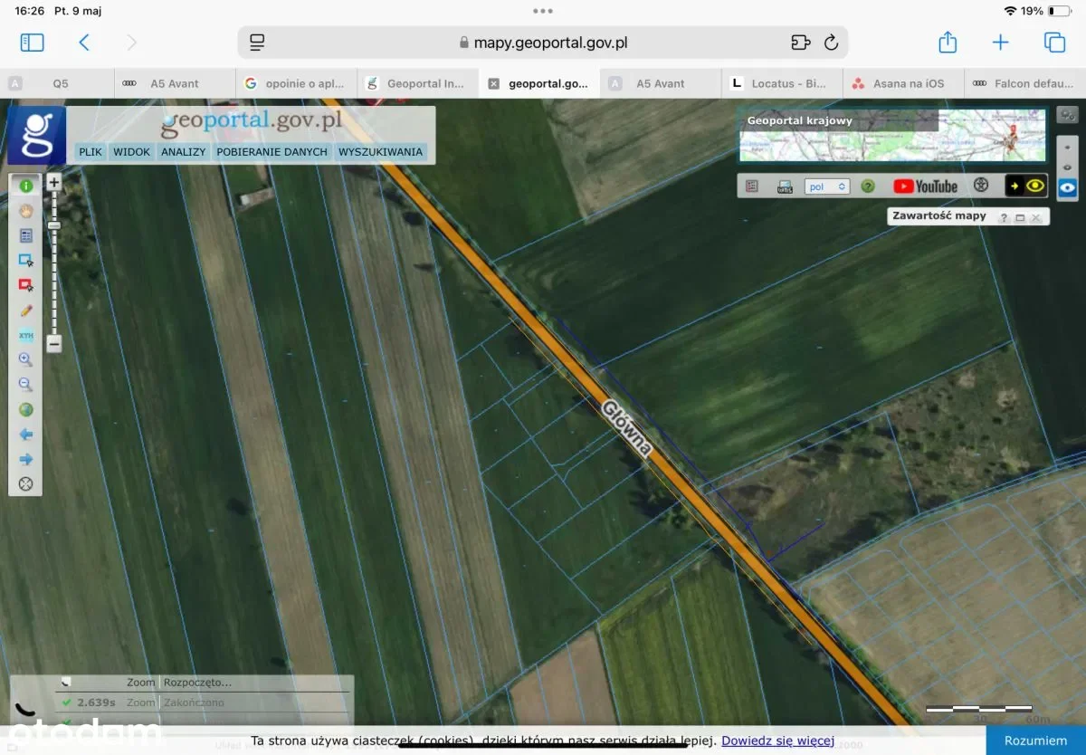
Task: Select the pencil drawing tool
Action: click(25, 311)
